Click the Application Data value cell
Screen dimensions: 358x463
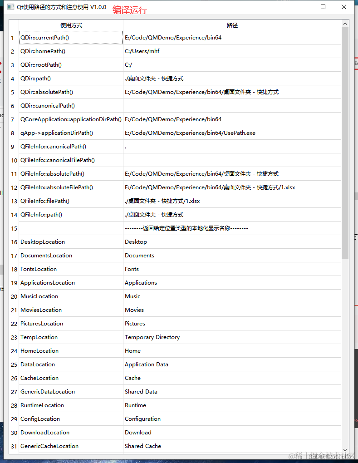(232, 364)
